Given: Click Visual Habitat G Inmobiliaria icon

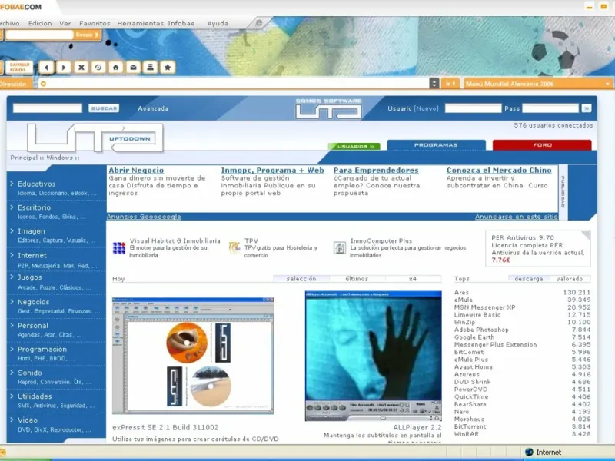Looking at the screenshot, I should 119,247.
